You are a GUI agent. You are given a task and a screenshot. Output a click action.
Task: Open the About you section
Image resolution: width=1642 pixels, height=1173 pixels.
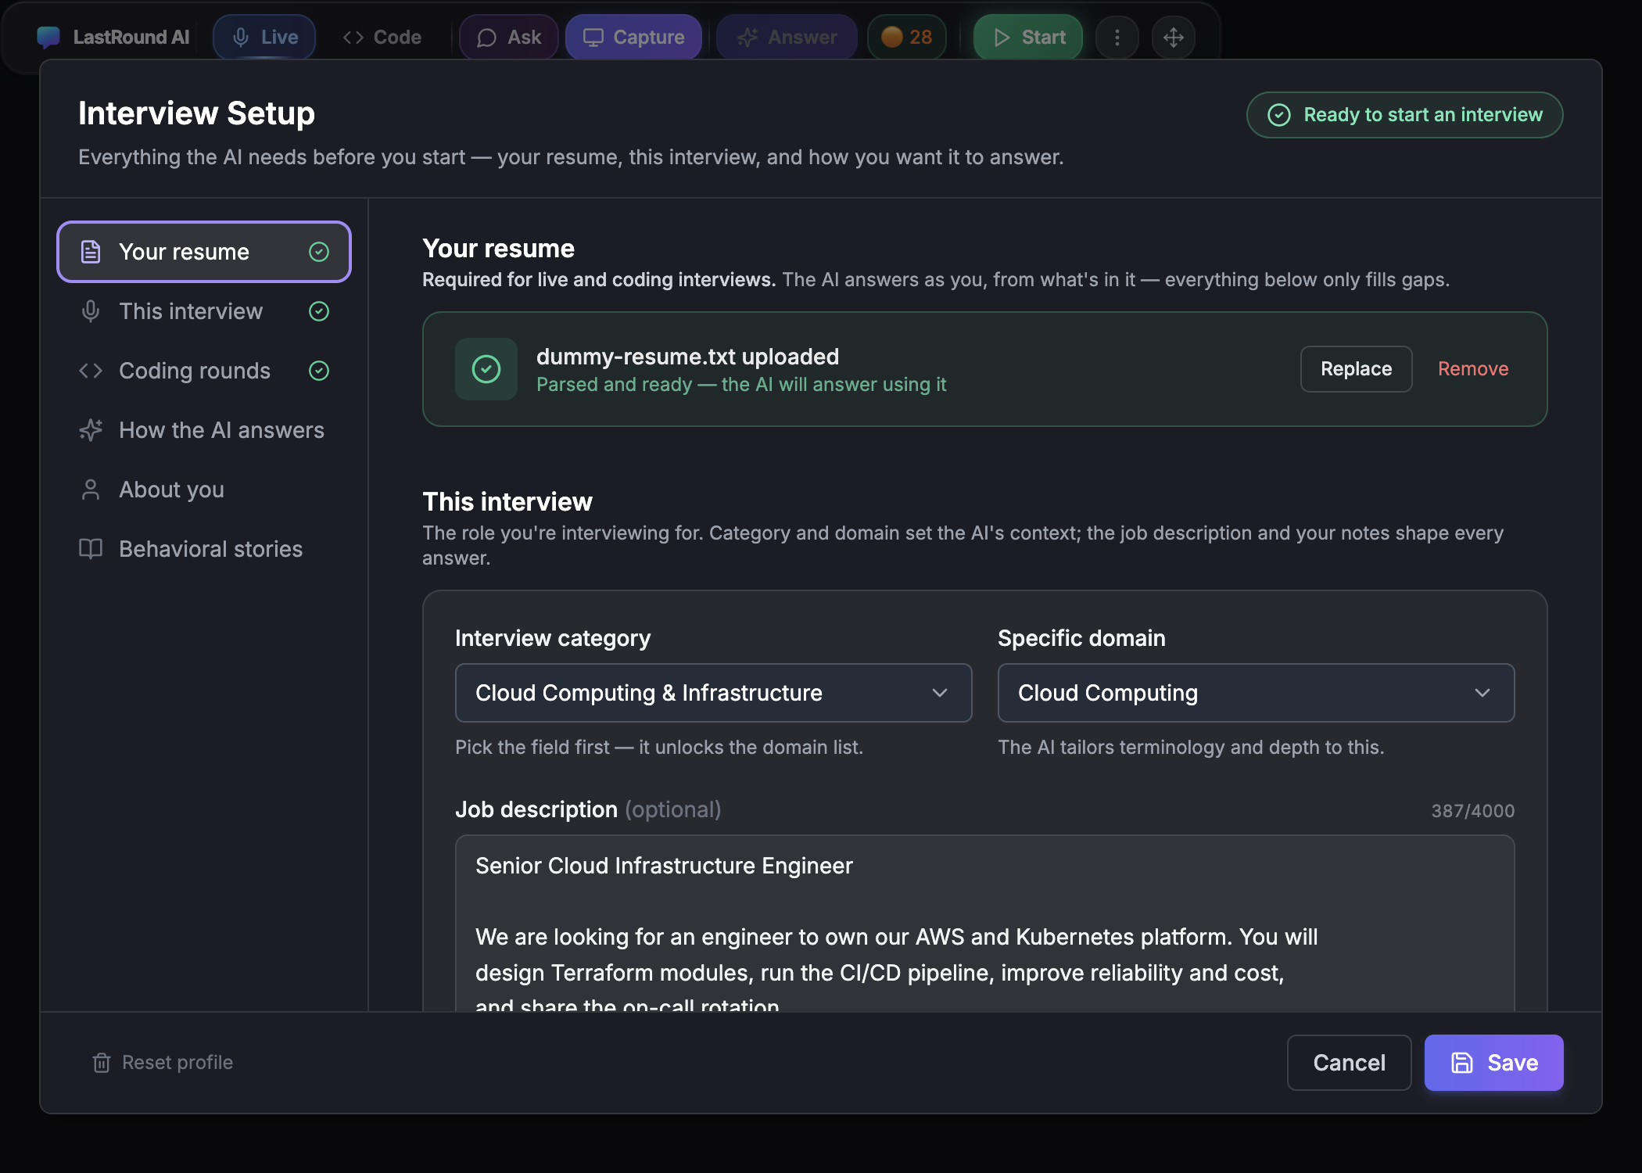204,490
